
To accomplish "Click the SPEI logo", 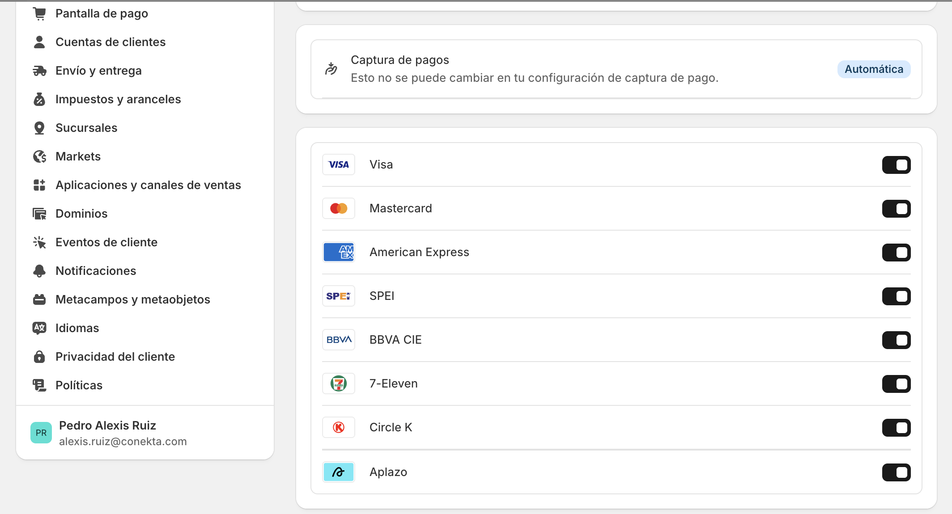I will click(x=339, y=296).
